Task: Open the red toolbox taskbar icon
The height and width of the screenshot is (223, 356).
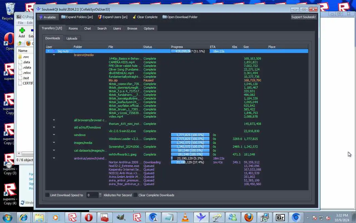Action: pyautogui.click(x=105, y=217)
